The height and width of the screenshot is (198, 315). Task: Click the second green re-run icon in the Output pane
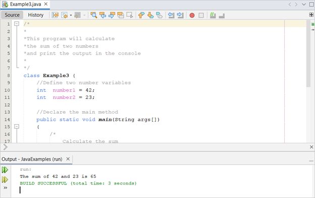[5, 179]
